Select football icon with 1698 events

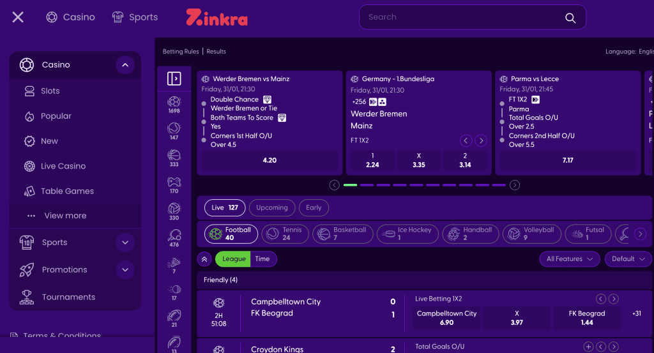click(174, 105)
